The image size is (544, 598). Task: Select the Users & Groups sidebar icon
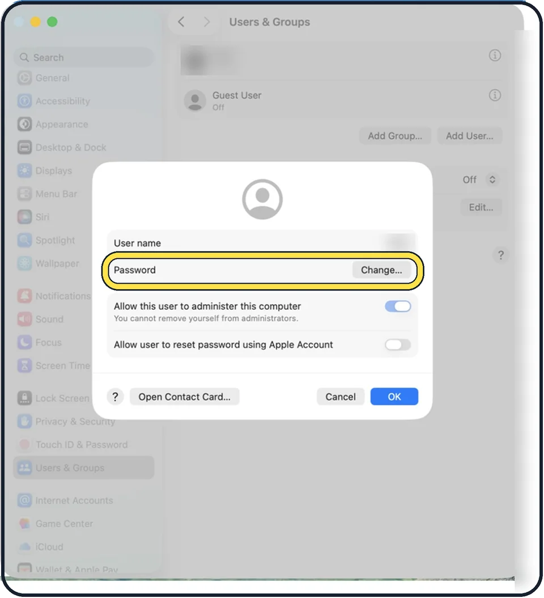(24, 468)
